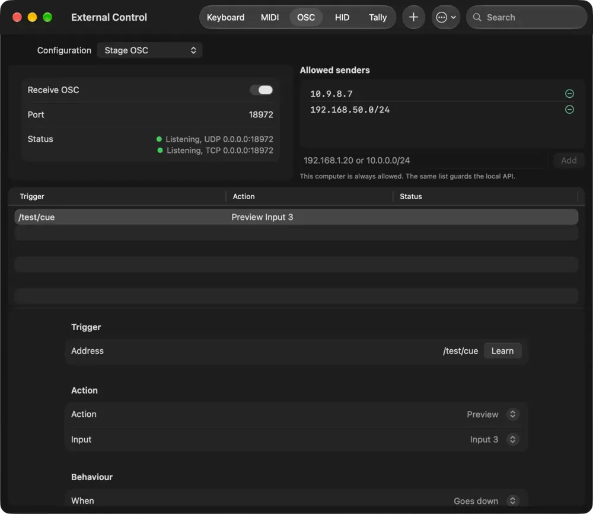Toggle the Receive OSC switch
593x514 pixels.
262,90
